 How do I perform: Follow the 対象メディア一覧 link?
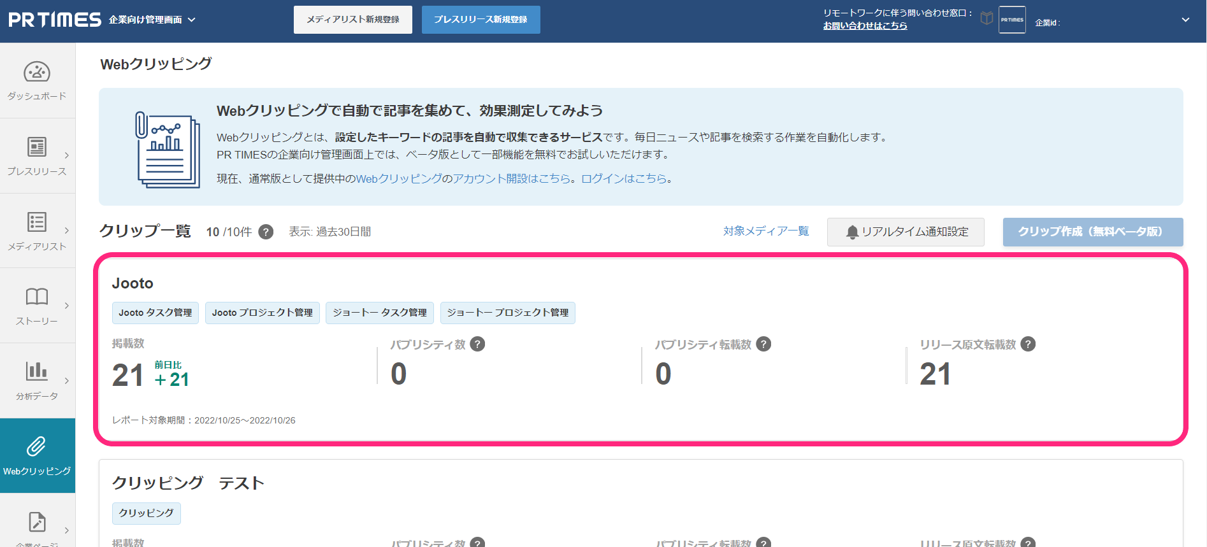[766, 231]
